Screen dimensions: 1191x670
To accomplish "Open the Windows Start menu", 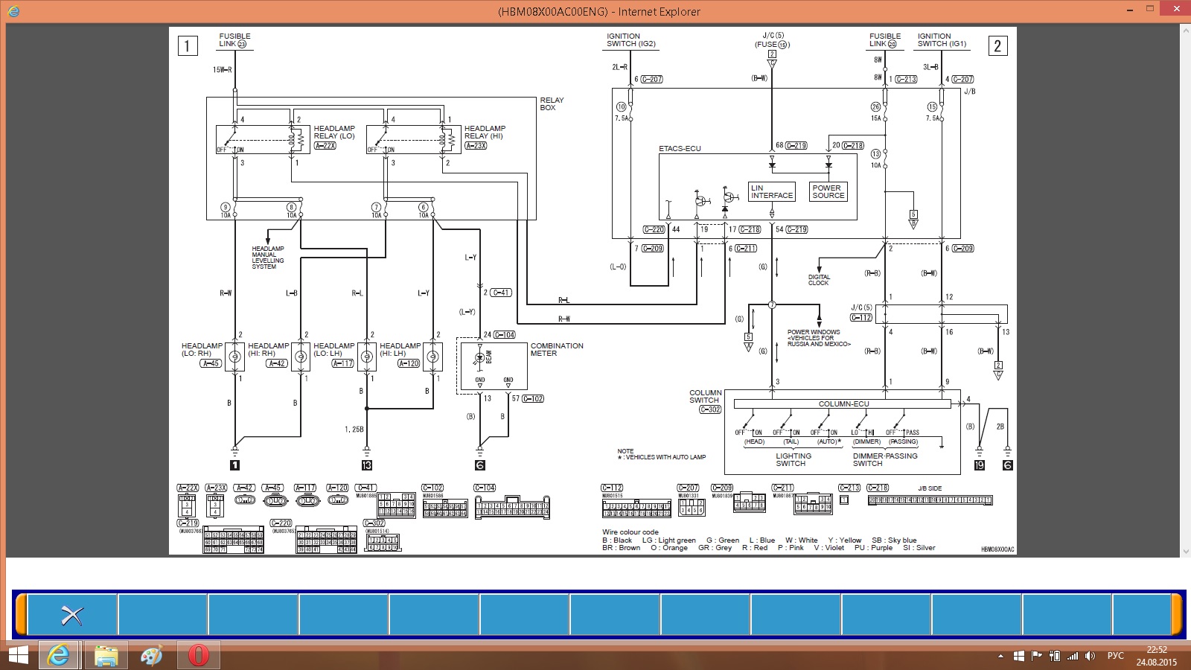I will 16,655.
